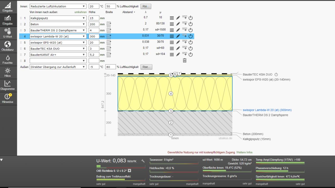Image resolution: width=335 pixels, height=188 pixels.
Task: Open menu icon for BauderTHERM DS 2 row
Action: click(x=172, y=30)
